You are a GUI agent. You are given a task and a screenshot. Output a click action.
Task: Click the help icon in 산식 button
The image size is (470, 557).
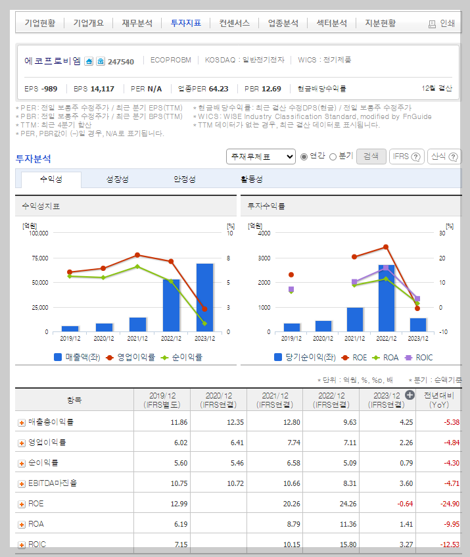coord(454,157)
